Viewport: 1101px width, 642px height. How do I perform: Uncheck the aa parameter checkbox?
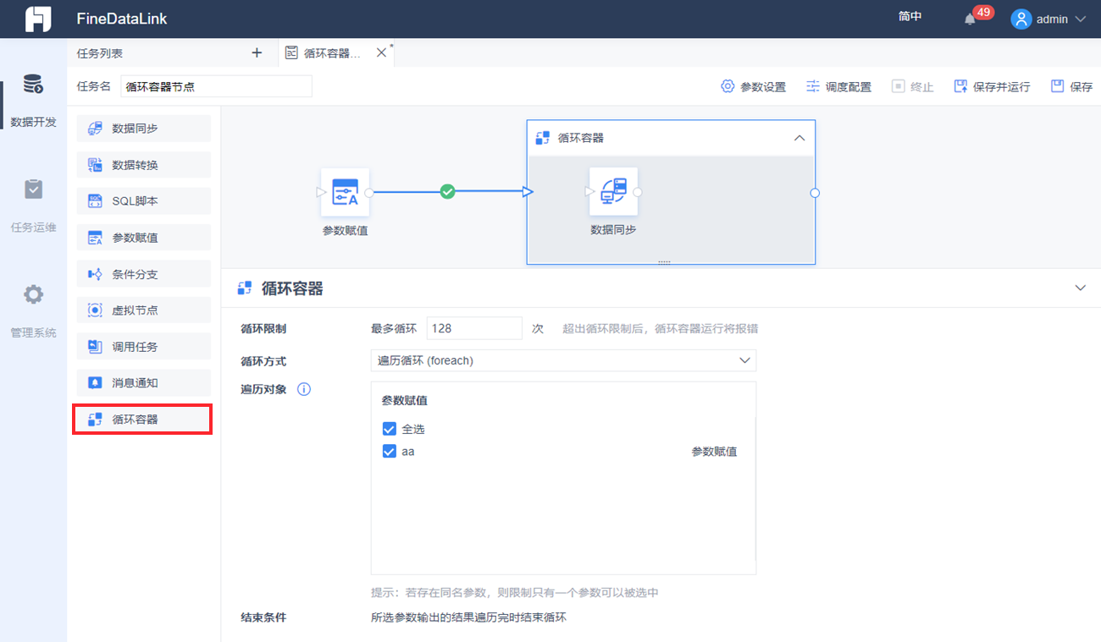pos(390,452)
